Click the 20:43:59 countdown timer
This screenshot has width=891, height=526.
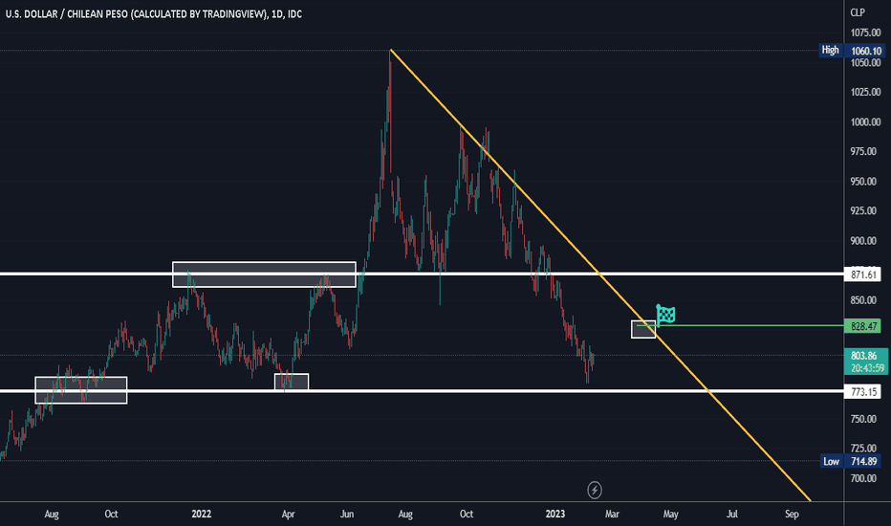tap(867, 368)
